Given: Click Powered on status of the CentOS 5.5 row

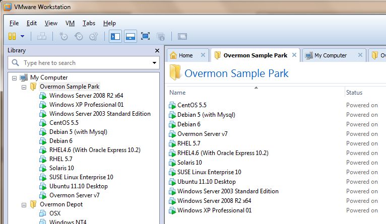Looking at the screenshot, I should [x=362, y=105].
